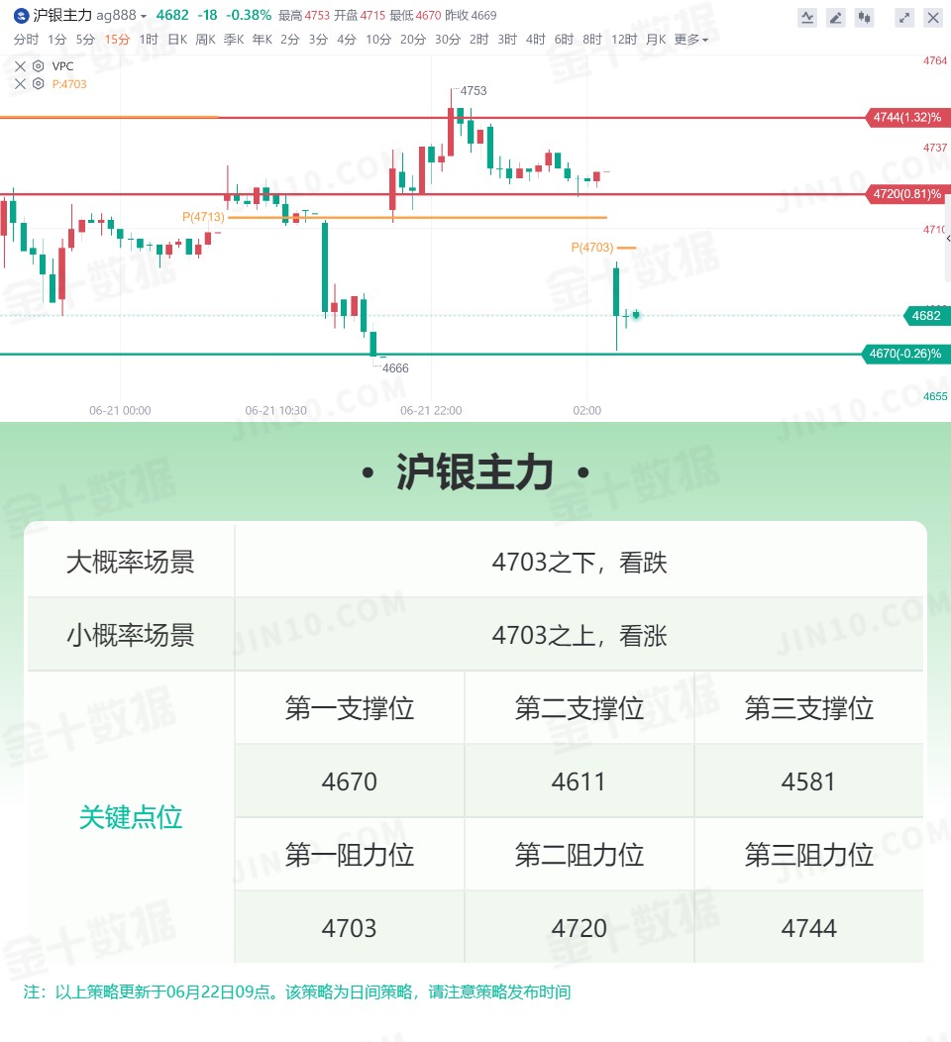Remove the P:4703 indicator with its X
Image resolution: width=951 pixels, height=1042 pixels.
[20, 84]
